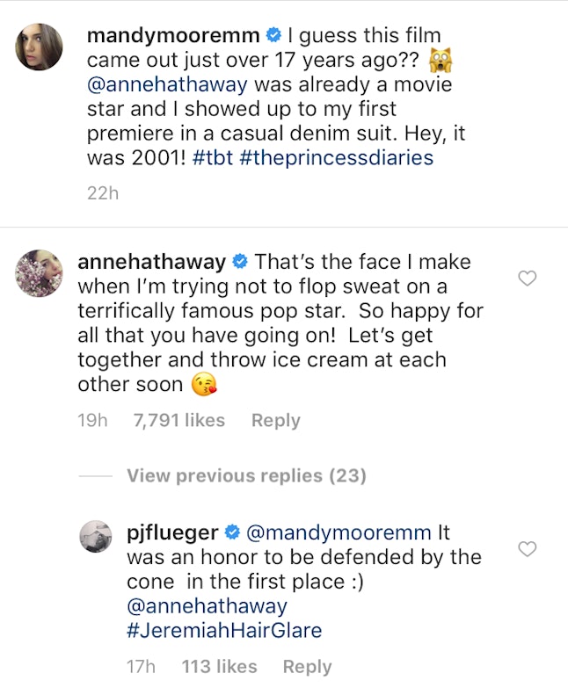This screenshot has width=568, height=695.
Task: Open the #JeremiahHairGlare hashtag
Action: (224, 630)
